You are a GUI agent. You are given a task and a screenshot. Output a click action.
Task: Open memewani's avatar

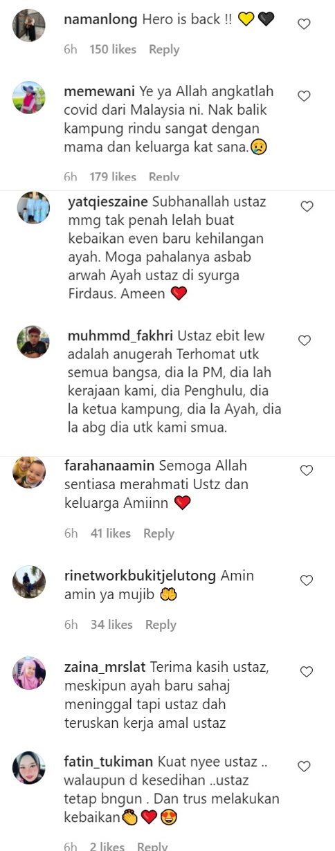click(x=29, y=98)
